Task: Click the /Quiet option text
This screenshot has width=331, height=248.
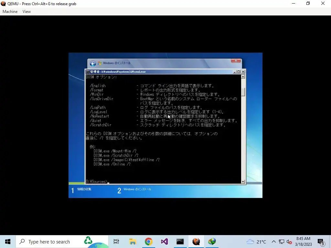Action: coord(96,121)
